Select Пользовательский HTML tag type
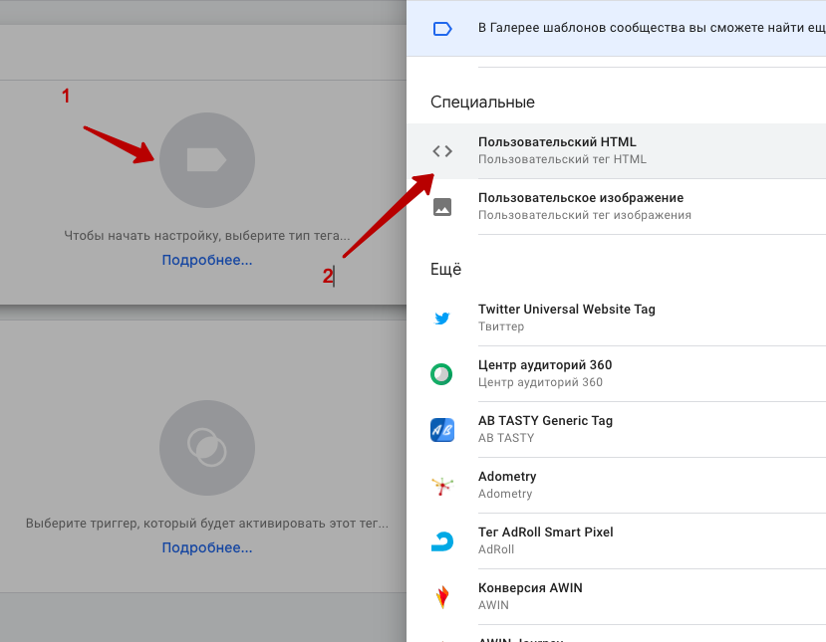The image size is (826, 642). [x=557, y=142]
